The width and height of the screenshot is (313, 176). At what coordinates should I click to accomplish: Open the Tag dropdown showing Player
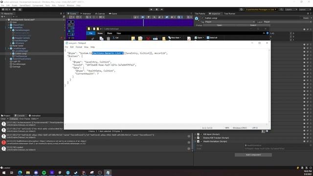click(x=230, y=22)
